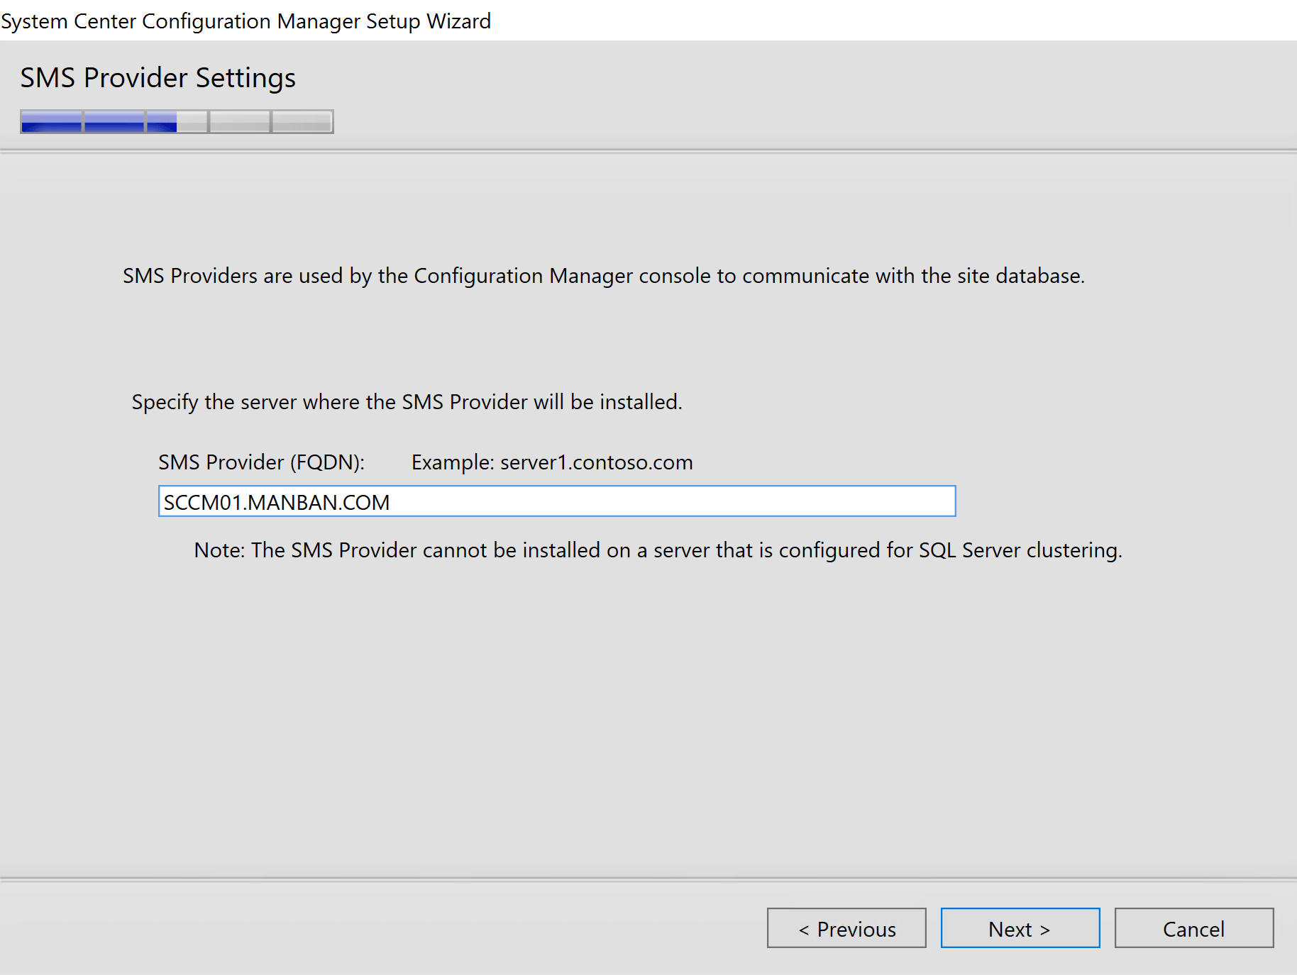Click the separator line above the wizard buttons
The height and width of the screenshot is (975, 1297).
(648, 879)
